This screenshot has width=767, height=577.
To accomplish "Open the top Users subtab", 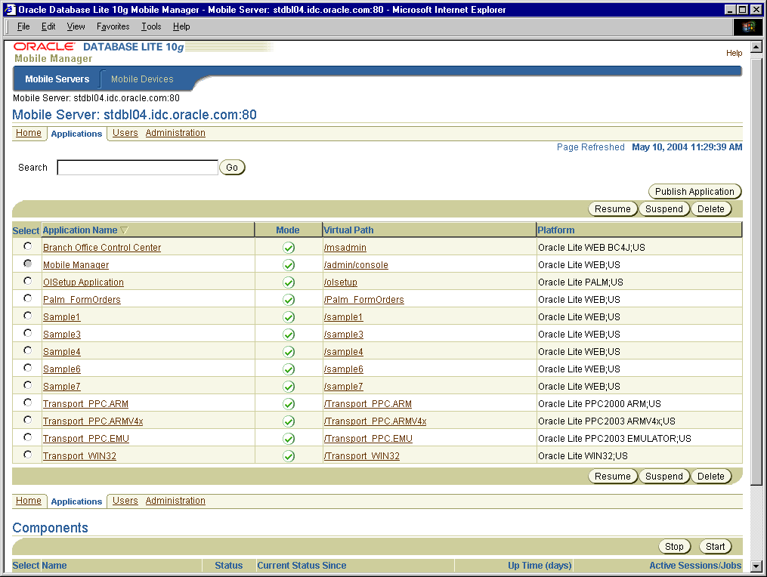I will (125, 133).
